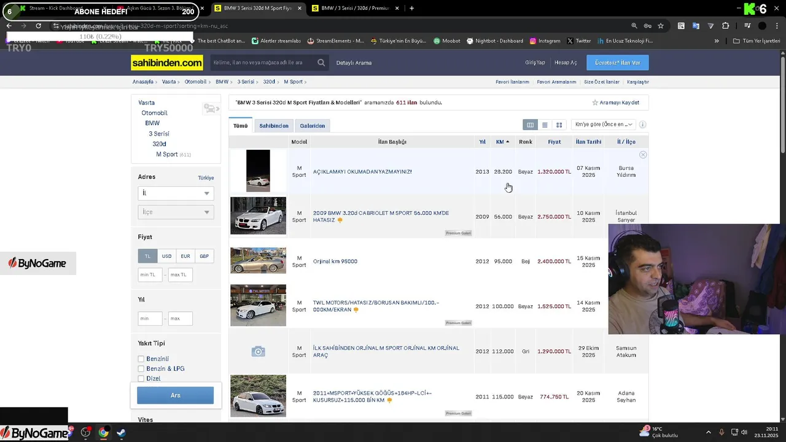786x442 pixels.
Task: Open the İl province dropdown
Action: click(x=176, y=193)
